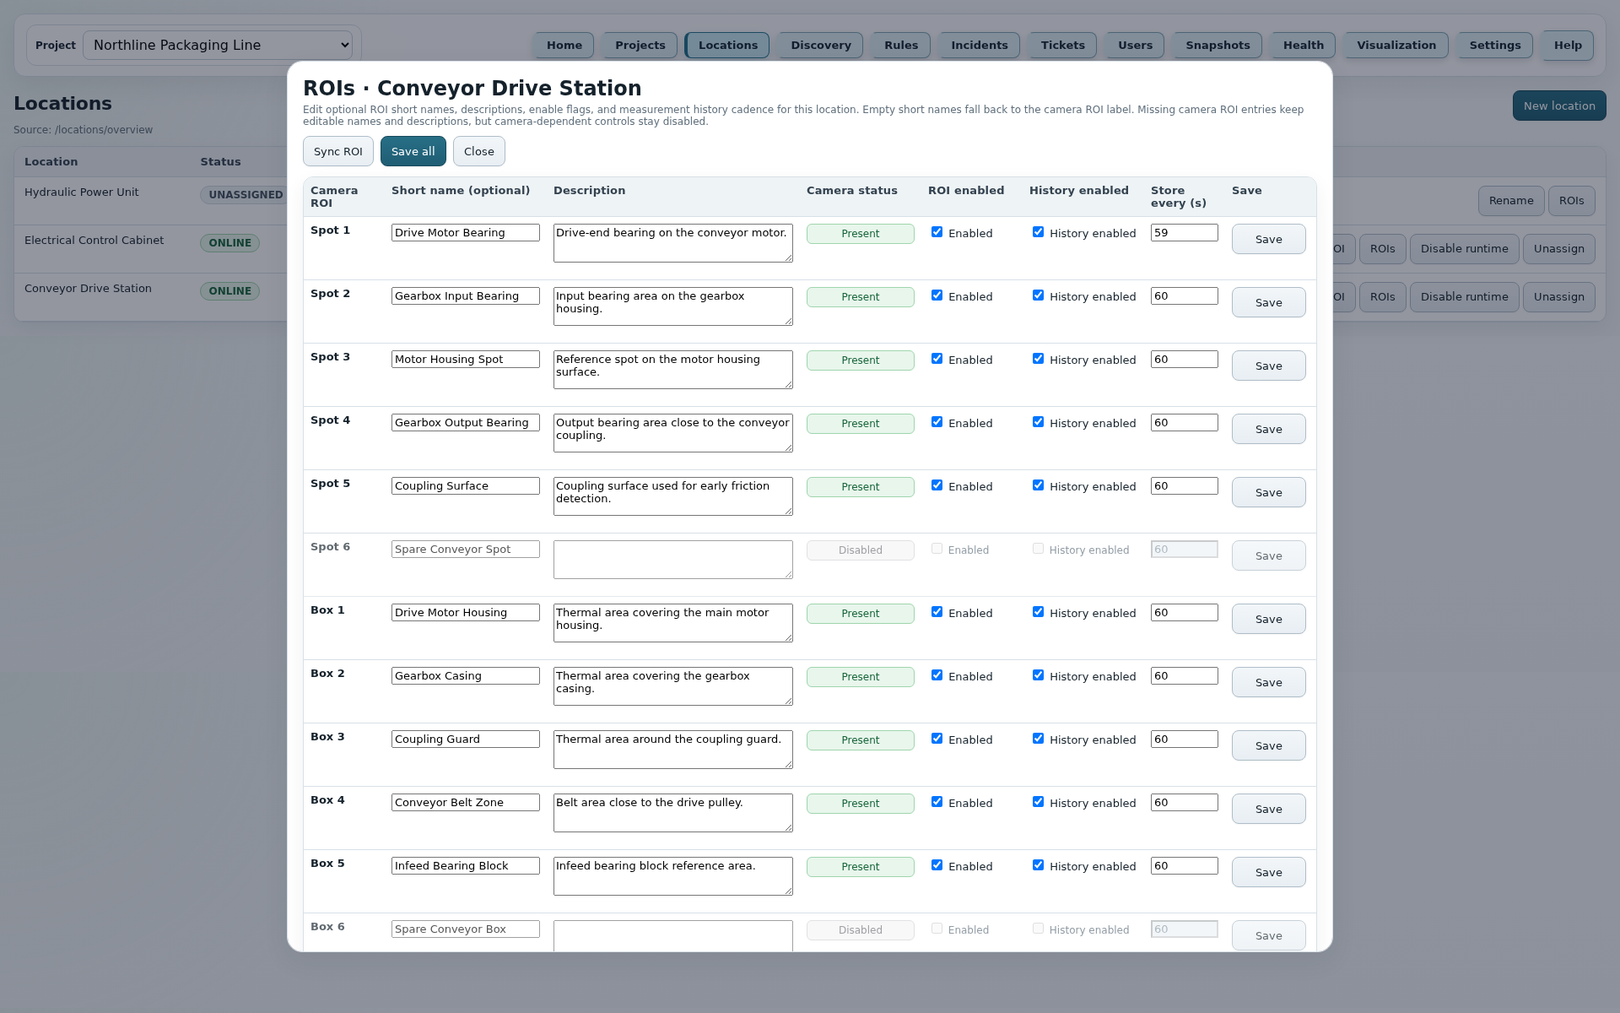Screen dimensions: 1620x1013
Task: Open the Northline Packaging Line project dropdown
Action: coord(218,45)
